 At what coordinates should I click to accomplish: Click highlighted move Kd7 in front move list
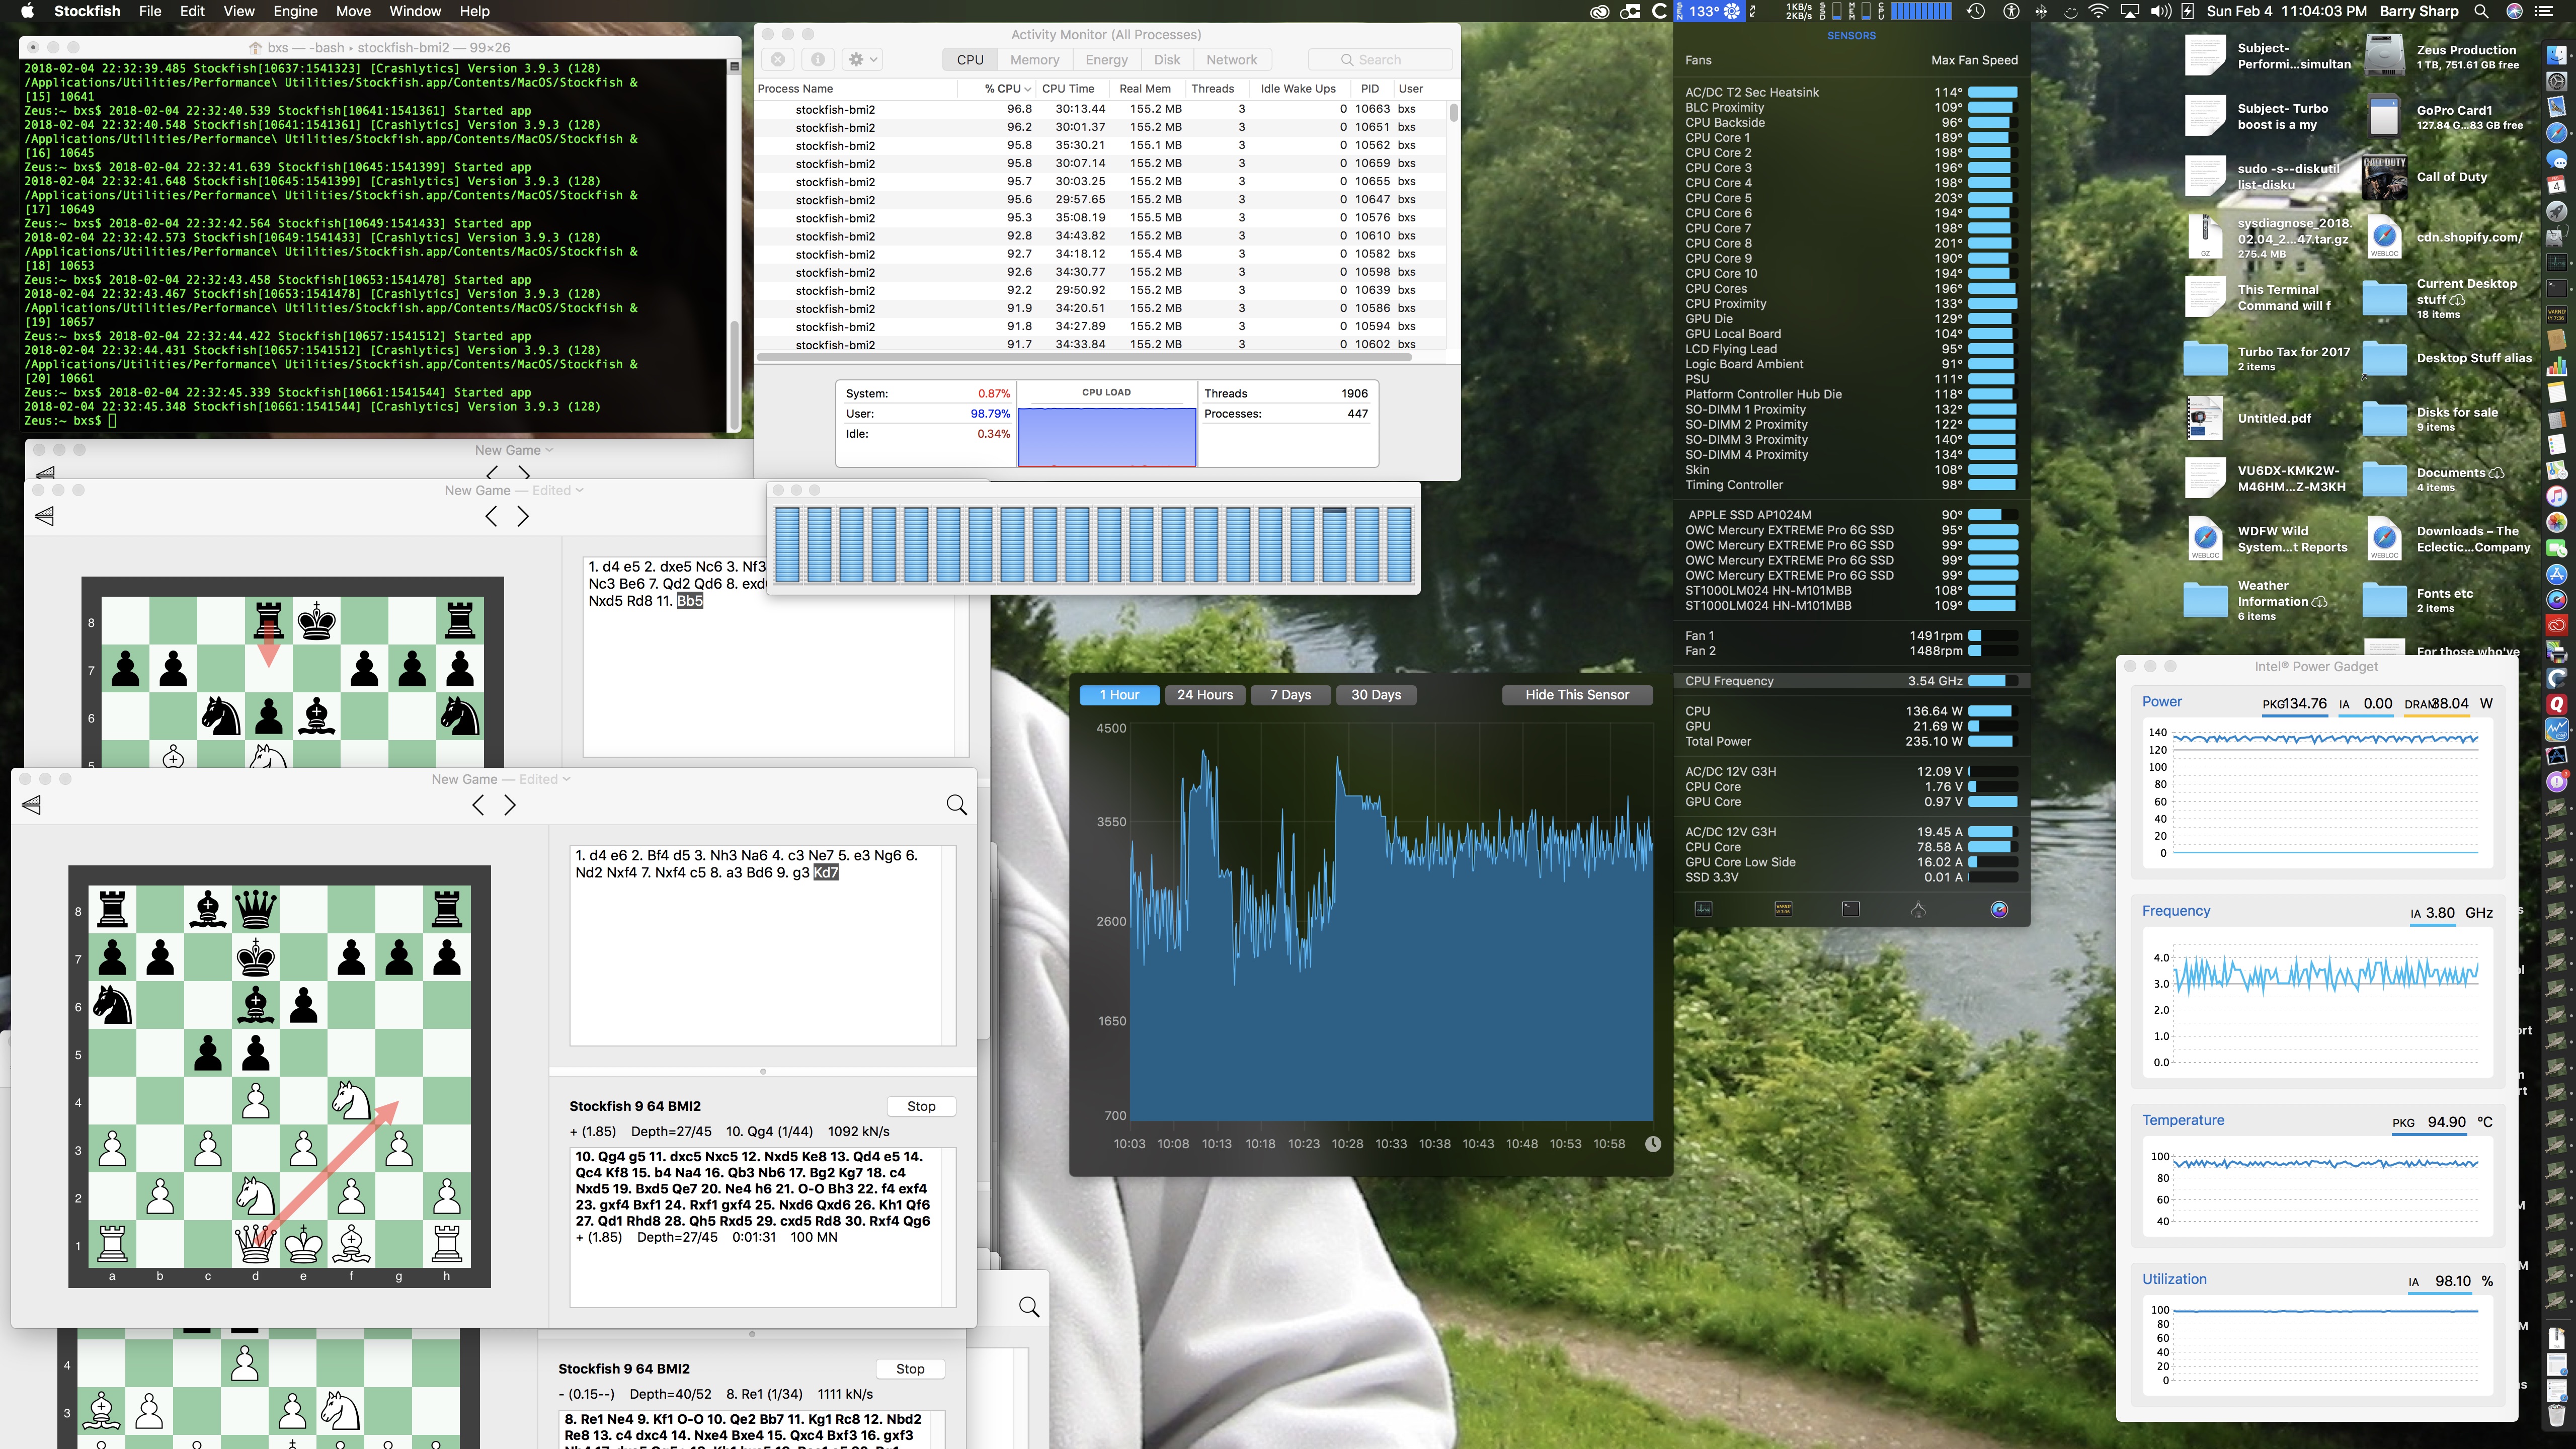click(826, 872)
